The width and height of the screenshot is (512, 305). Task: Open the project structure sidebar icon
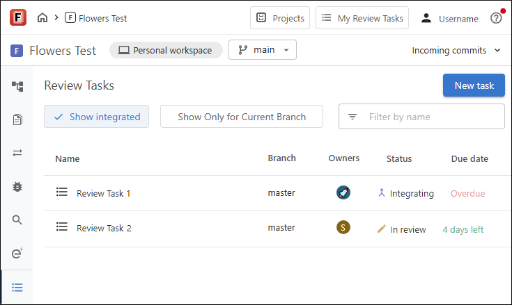(17, 86)
